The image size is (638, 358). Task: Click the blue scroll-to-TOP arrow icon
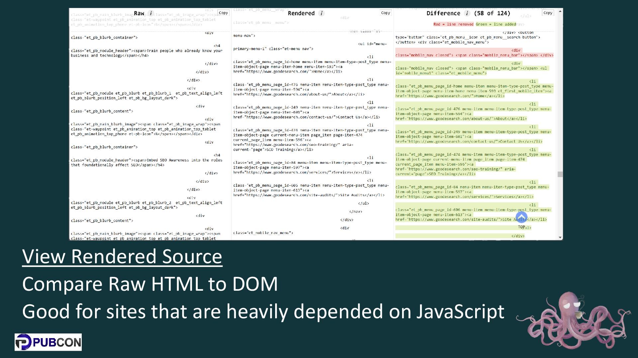pyautogui.click(x=521, y=217)
